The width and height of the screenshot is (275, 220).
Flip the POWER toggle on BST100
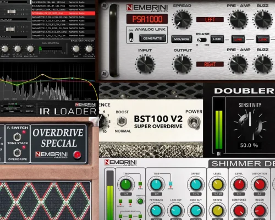[x=194, y=122]
